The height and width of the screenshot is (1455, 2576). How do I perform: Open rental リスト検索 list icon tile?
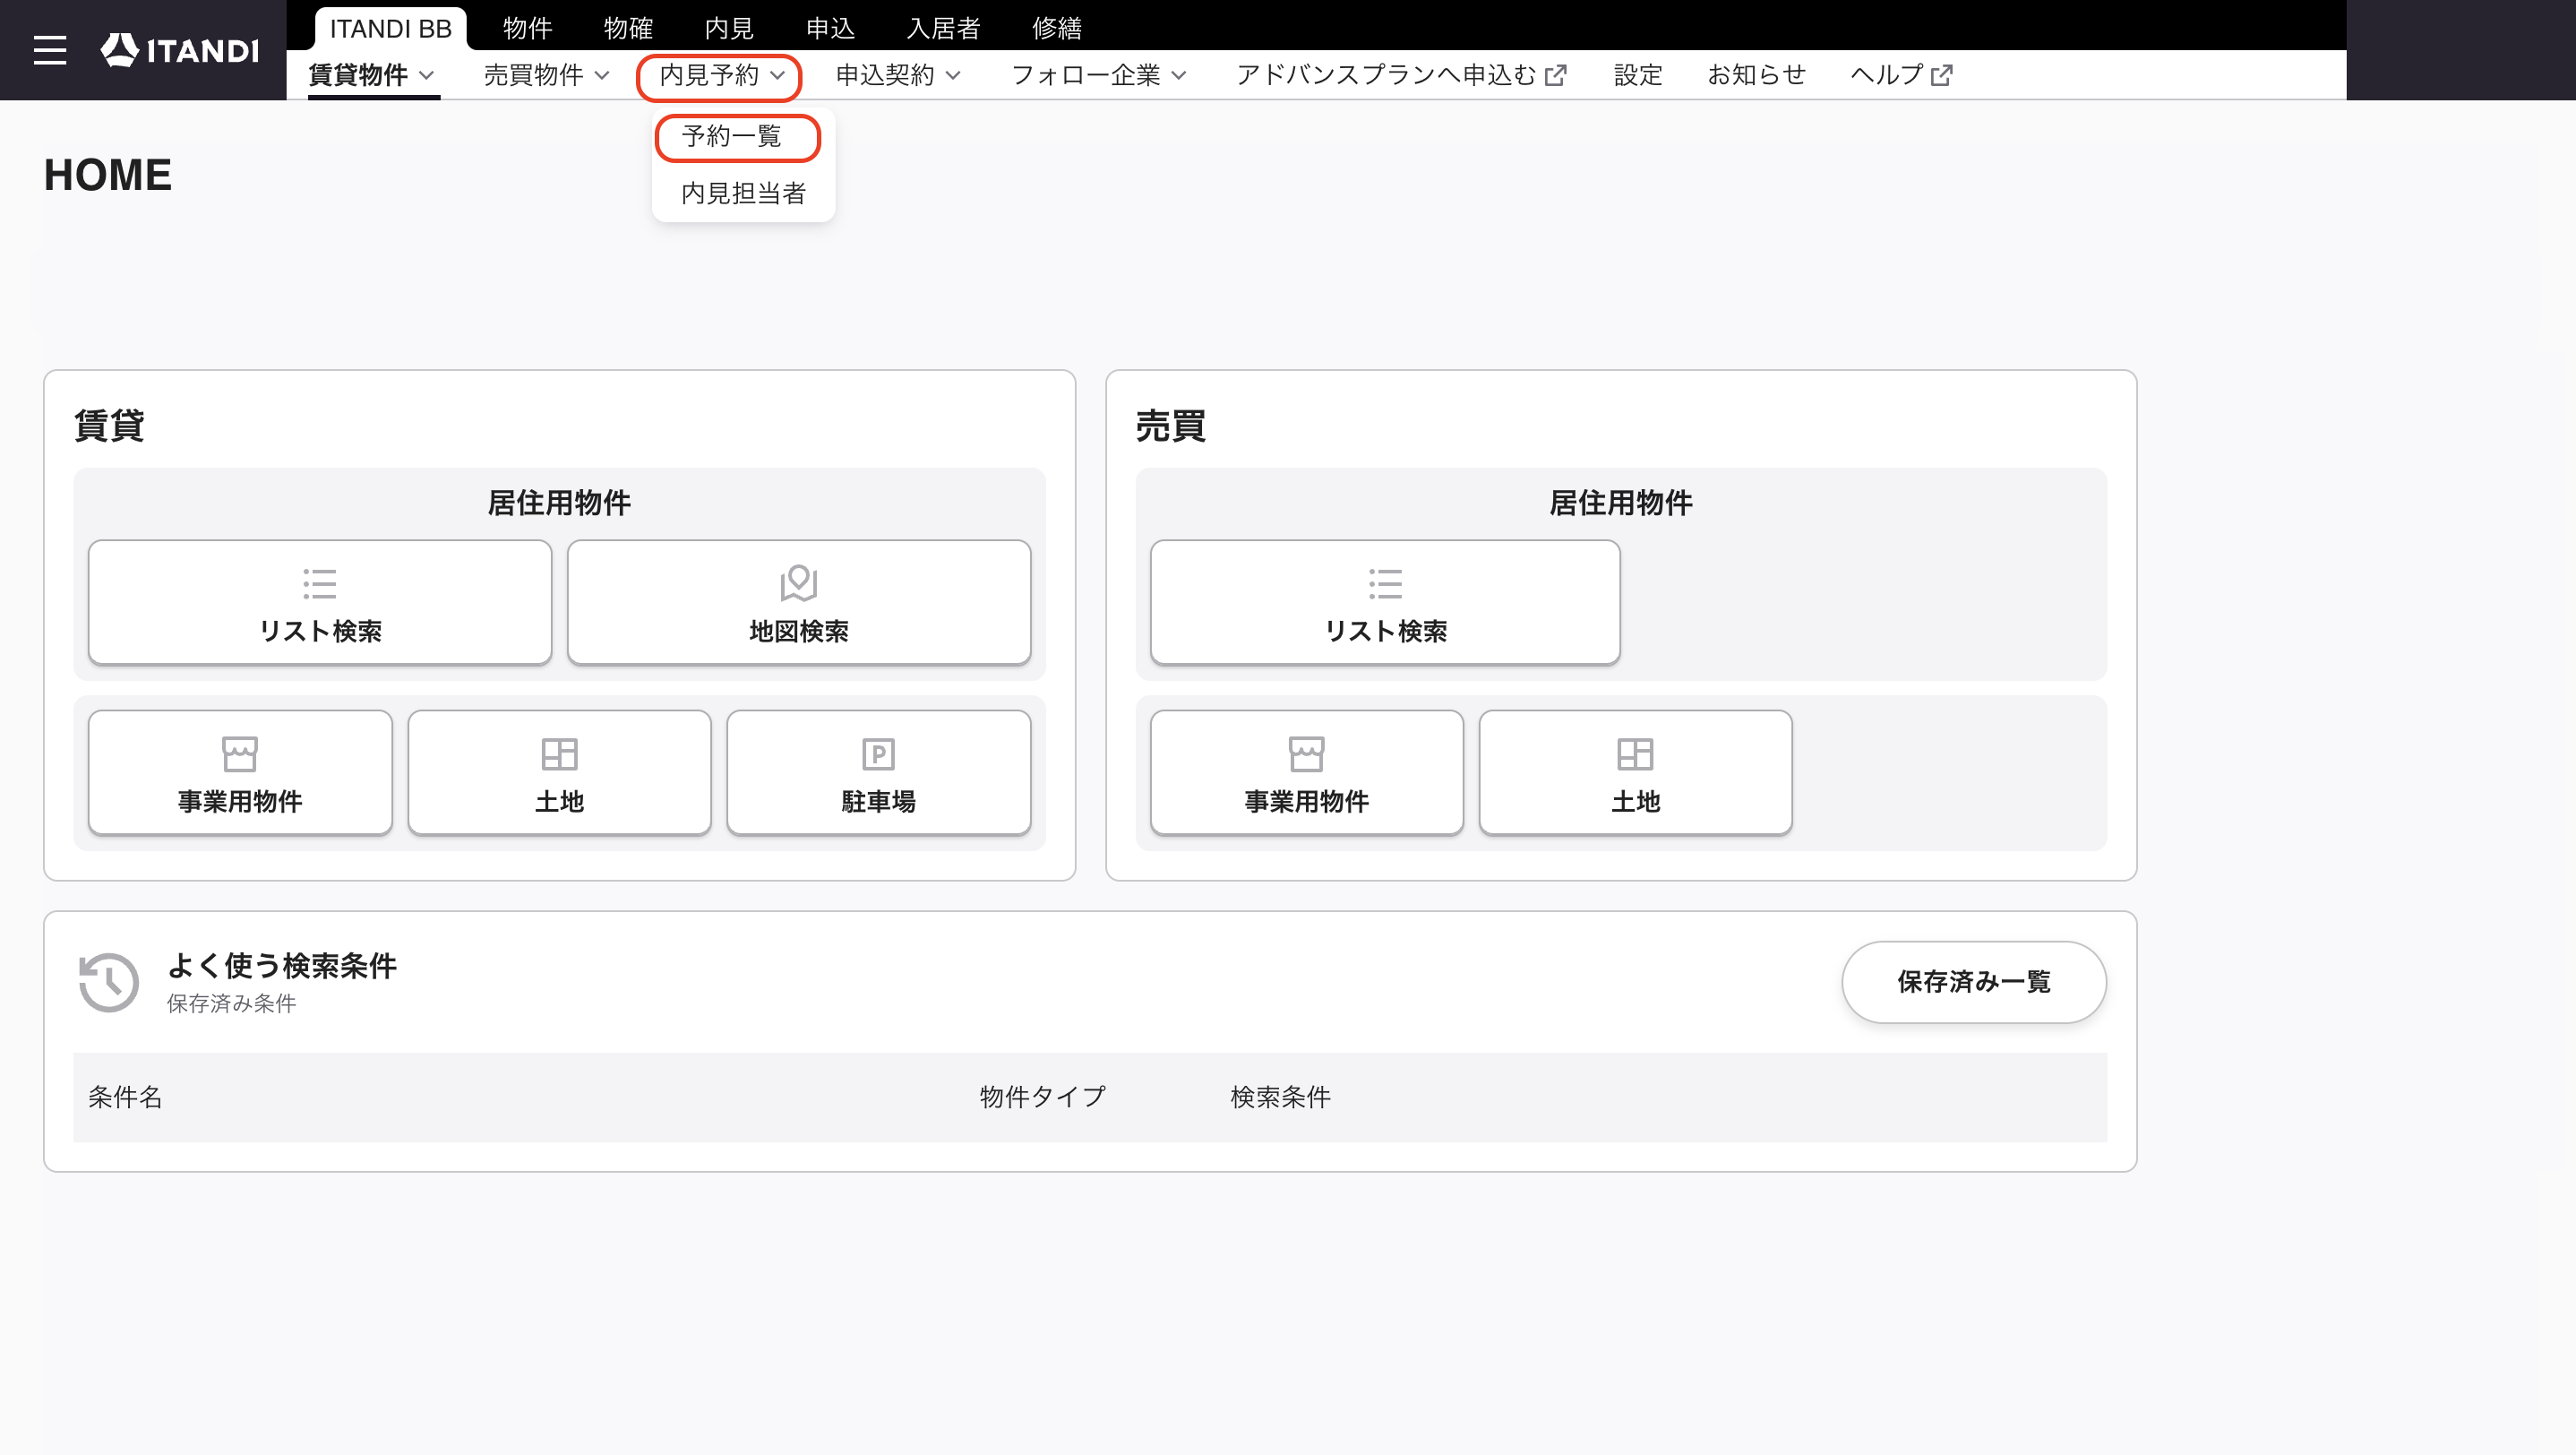click(320, 602)
